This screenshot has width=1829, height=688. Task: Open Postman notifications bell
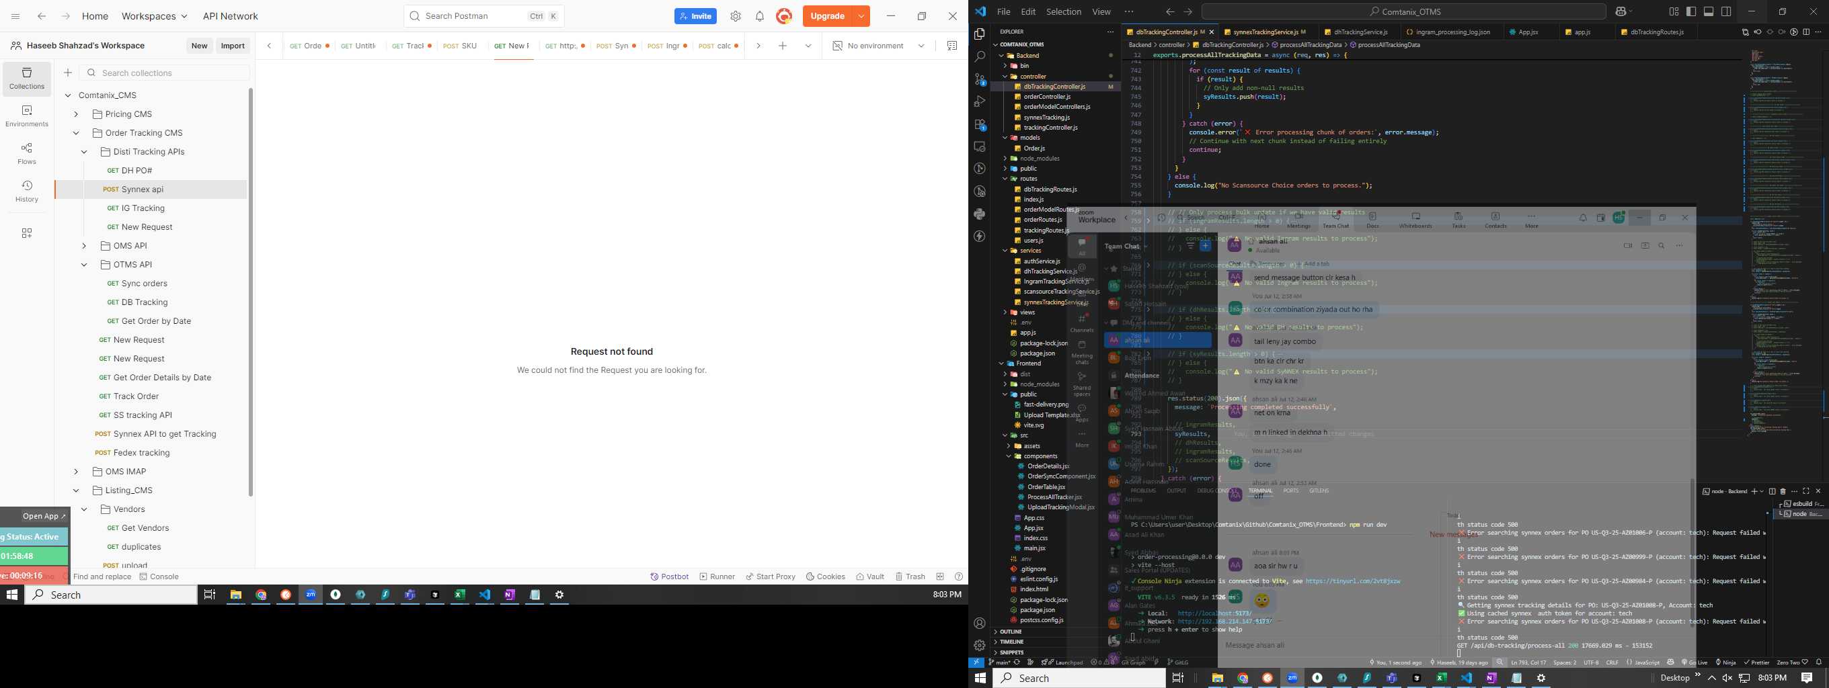760,16
